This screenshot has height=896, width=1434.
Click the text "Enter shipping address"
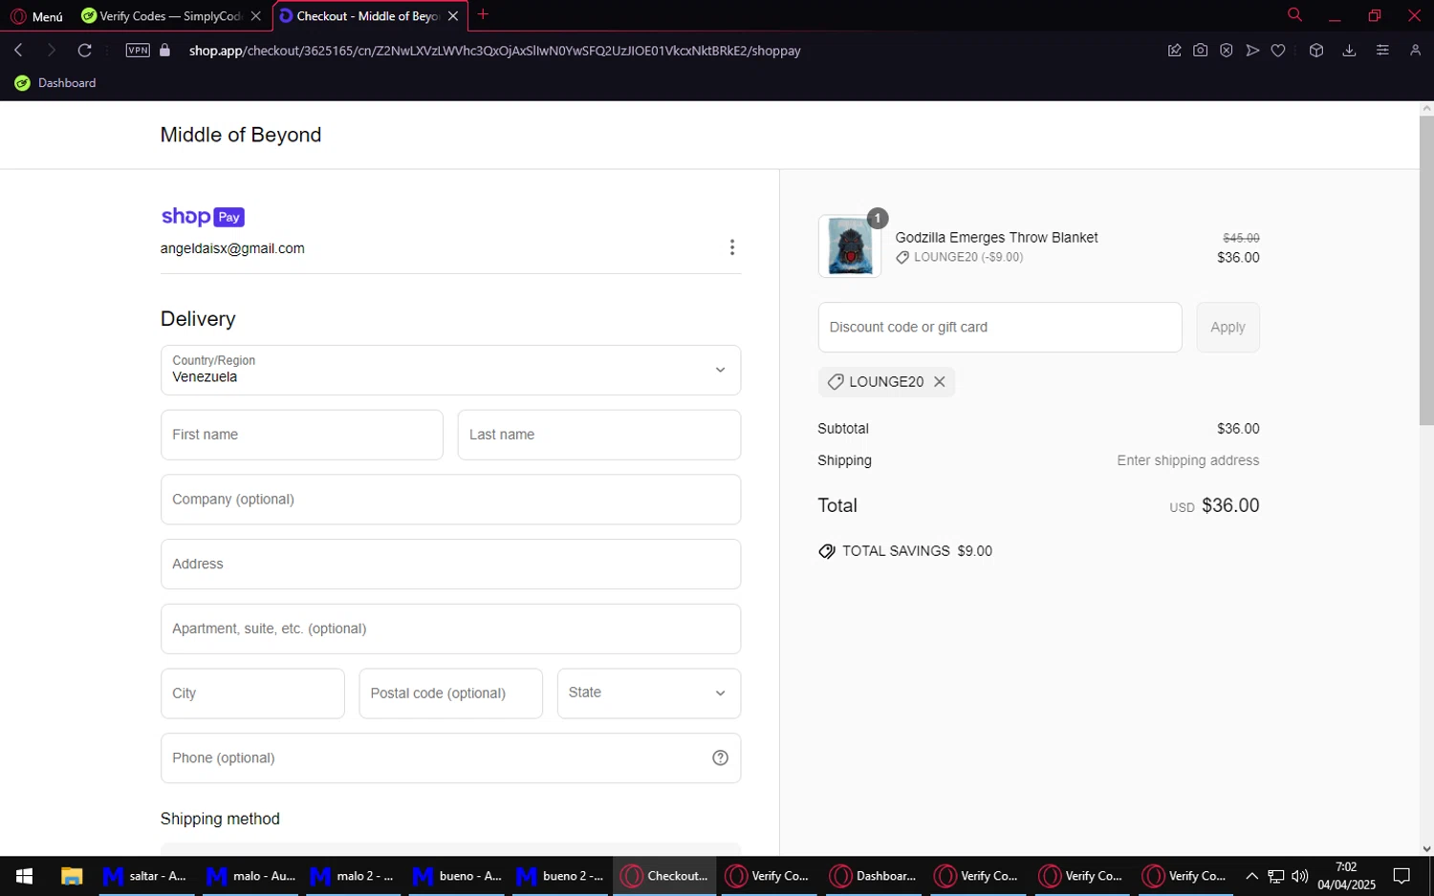tap(1188, 460)
